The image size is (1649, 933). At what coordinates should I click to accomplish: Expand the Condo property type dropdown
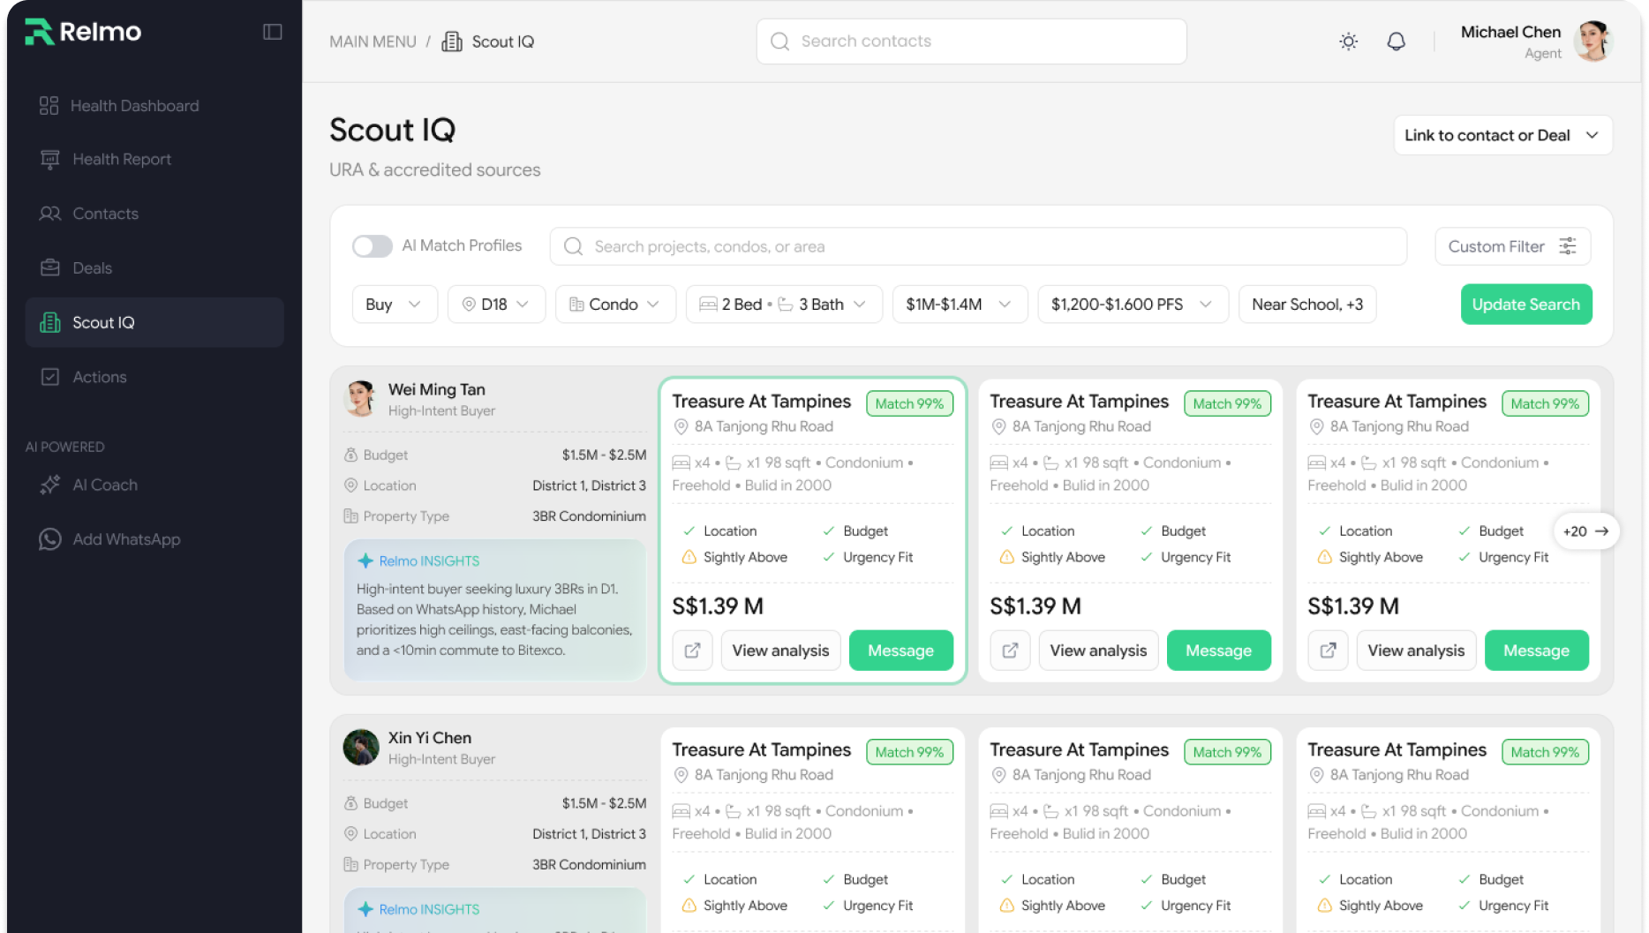[614, 305]
